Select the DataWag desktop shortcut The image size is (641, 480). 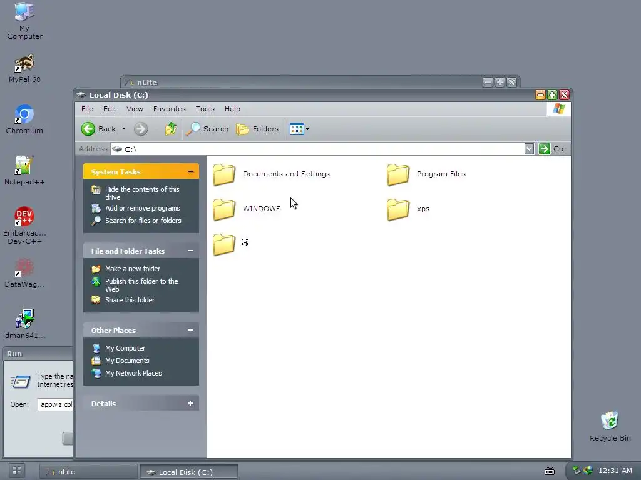[24, 272]
